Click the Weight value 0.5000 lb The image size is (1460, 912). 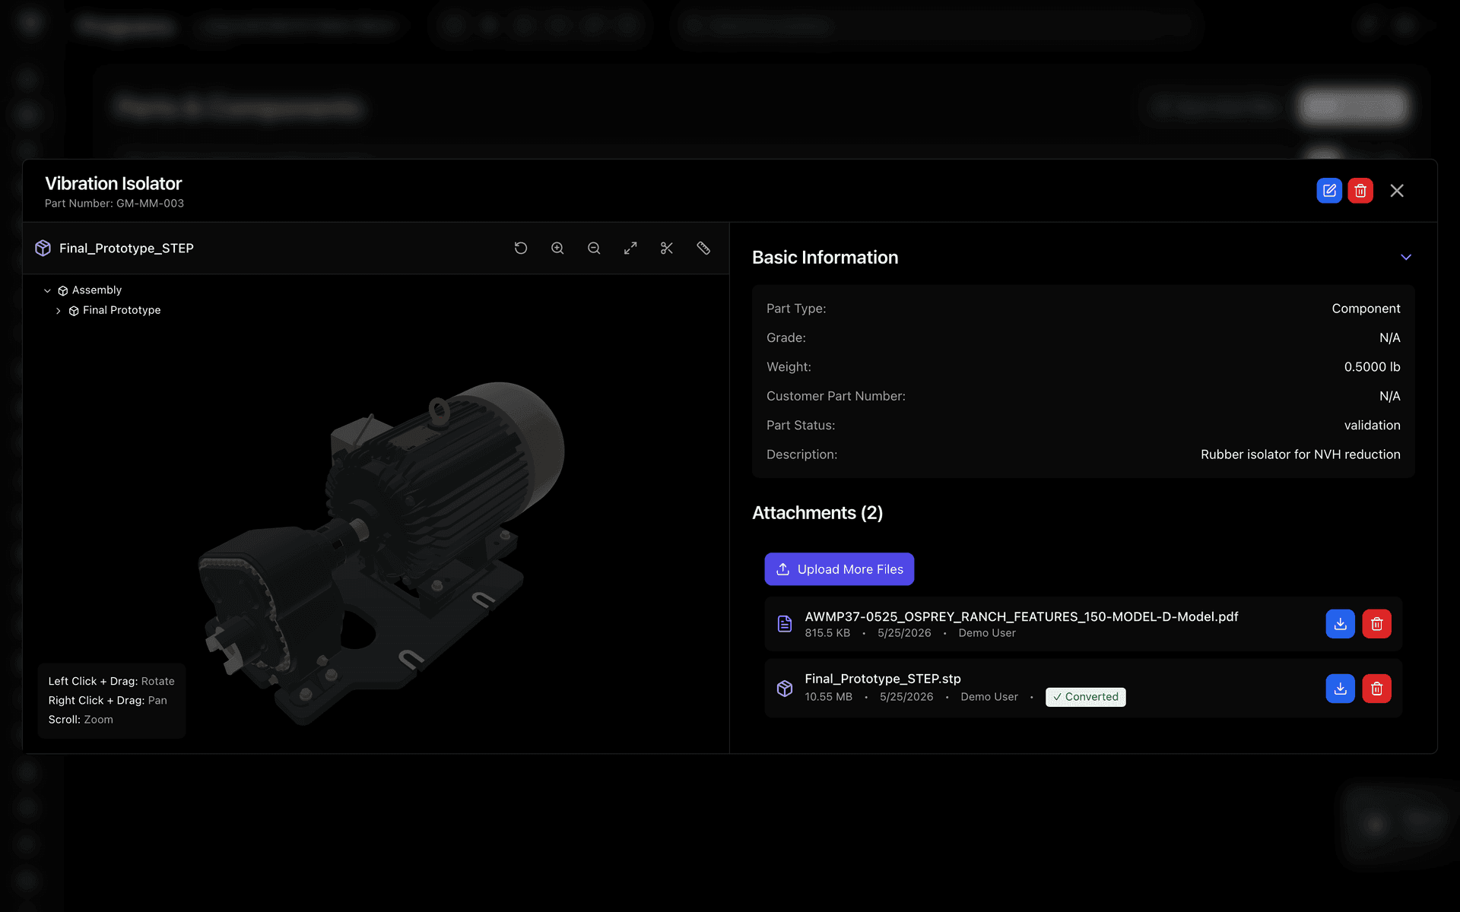(x=1372, y=367)
